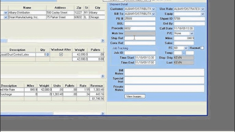The height and width of the screenshot is (132, 235).
Task: Click the Ord By input field
Action: pos(189,24)
